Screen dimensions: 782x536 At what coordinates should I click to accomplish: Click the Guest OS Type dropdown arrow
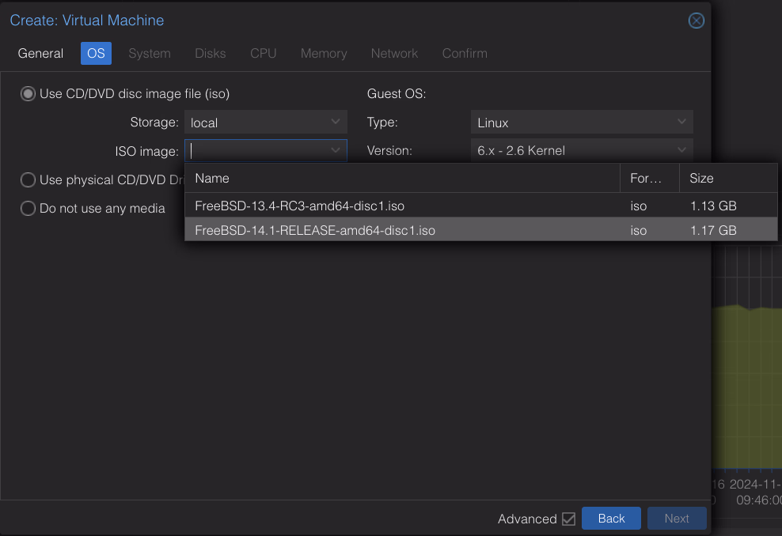(x=681, y=123)
